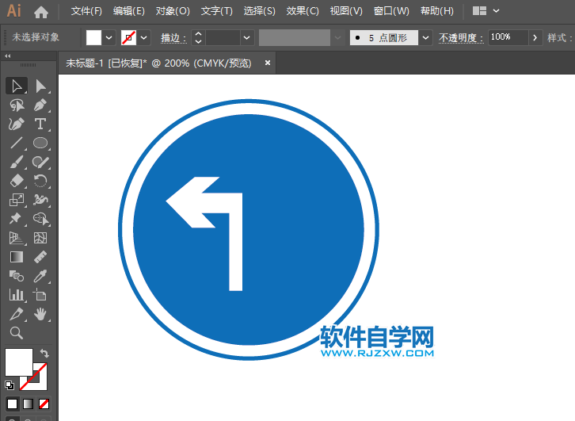Select the Pen tool
The width and height of the screenshot is (575, 421).
point(16,124)
